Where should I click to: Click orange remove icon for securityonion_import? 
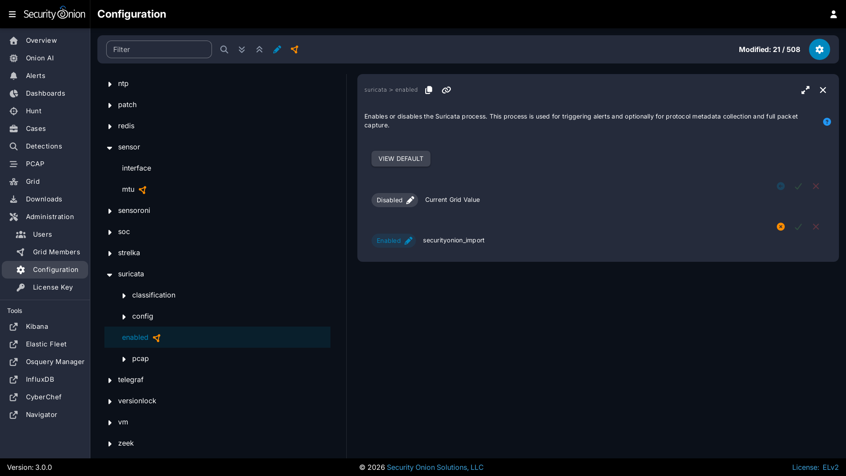click(x=781, y=227)
